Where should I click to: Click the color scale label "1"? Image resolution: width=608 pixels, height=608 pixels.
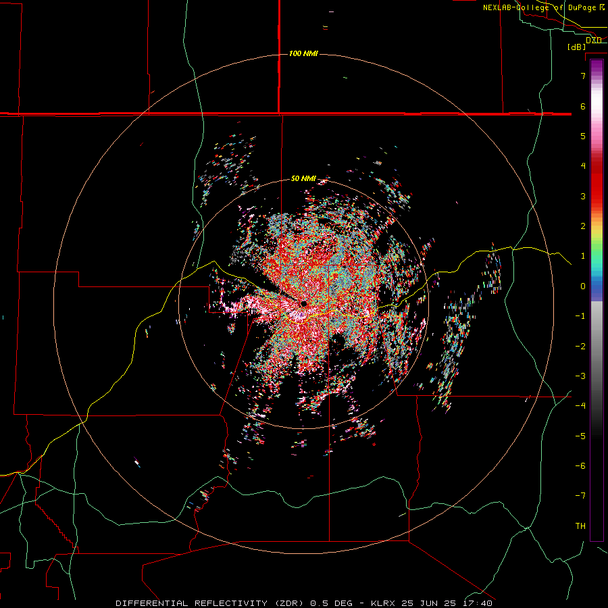click(583, 256)
